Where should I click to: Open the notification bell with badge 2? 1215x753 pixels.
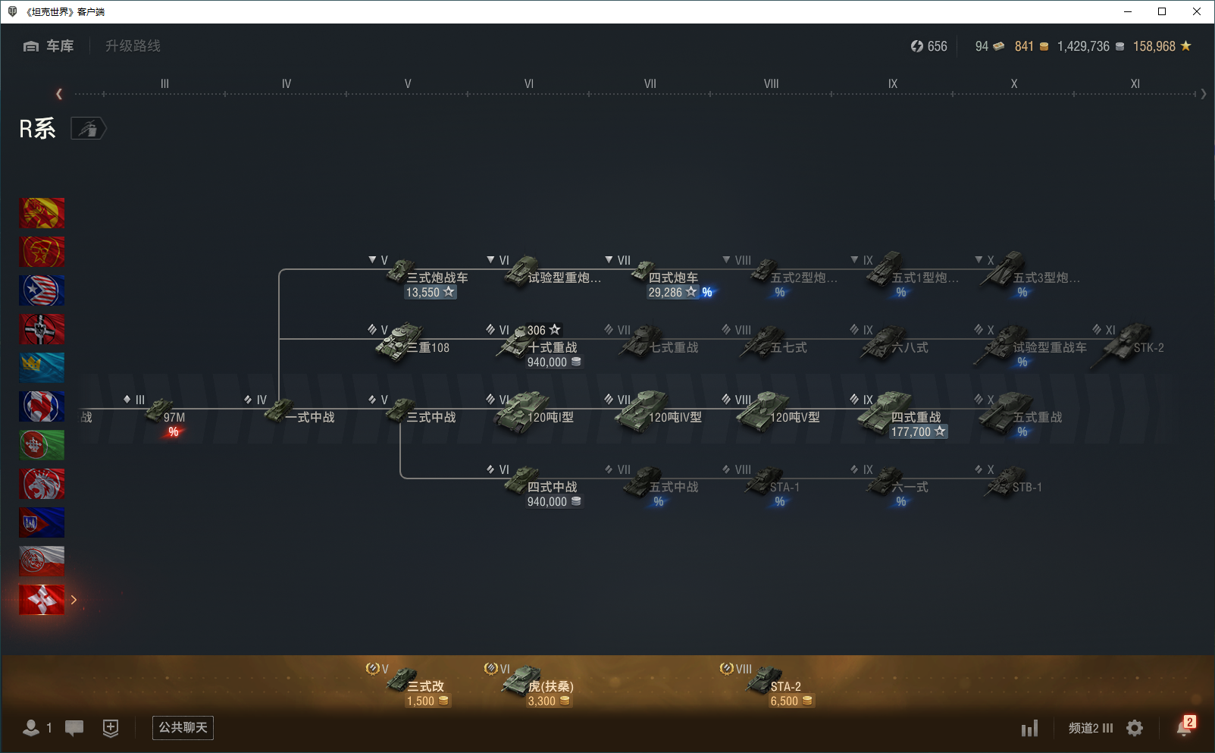coord(1184,727)
